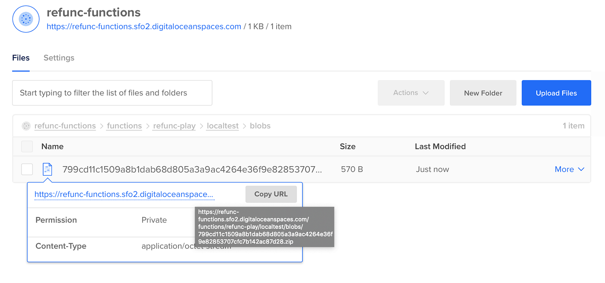Check the checkbox for the zip file row
This screenshot has width=605, height=283.
pyautogui.click(x=27, y=169)
